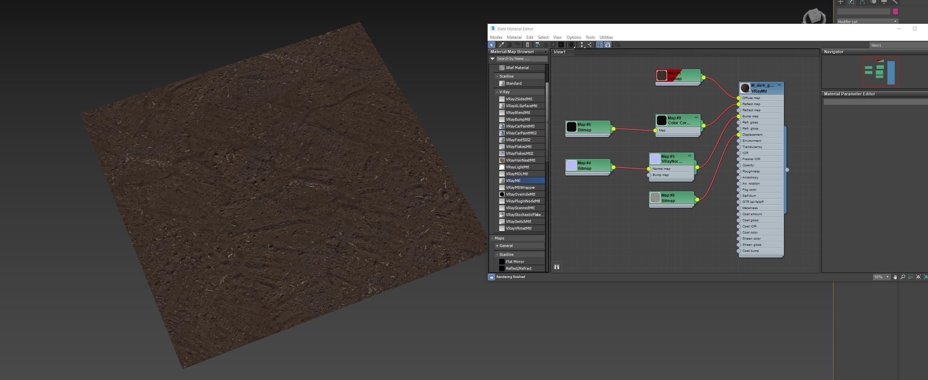928x380 pixels.
Task: Open Modifier List dropdown
Action: click(868, 21)
